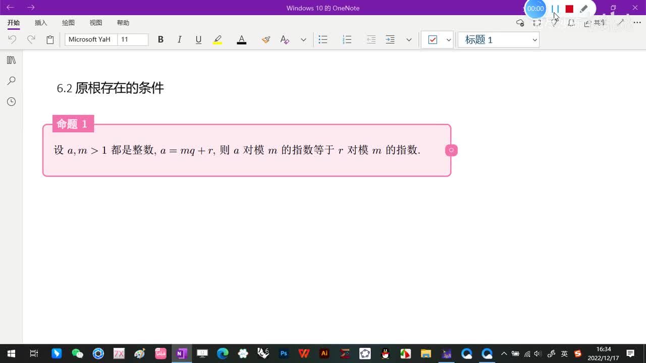Click the back arrow in title bar
Screen dimensions: 646x363
pyautogui.click(x=10, y=8)
